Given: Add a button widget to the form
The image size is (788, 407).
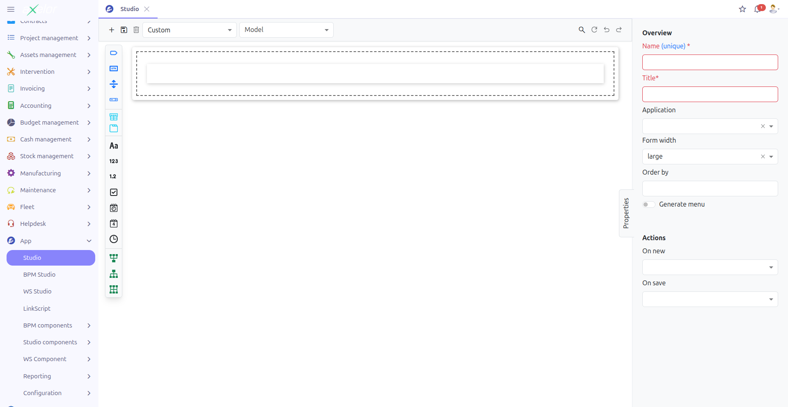Looking at the screenshot, I should 114,68.
